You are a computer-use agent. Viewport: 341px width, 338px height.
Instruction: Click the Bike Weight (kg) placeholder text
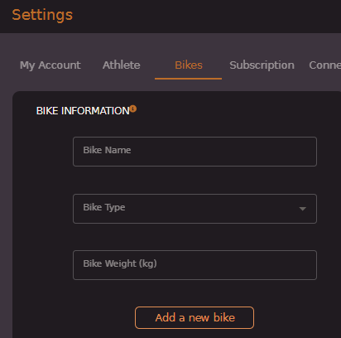coord(120,263)
